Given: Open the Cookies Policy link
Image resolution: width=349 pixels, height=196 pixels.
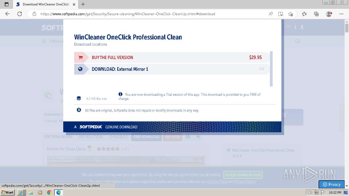Looking at the screenshot, I should pyautogui.click(x=218, y=182).
